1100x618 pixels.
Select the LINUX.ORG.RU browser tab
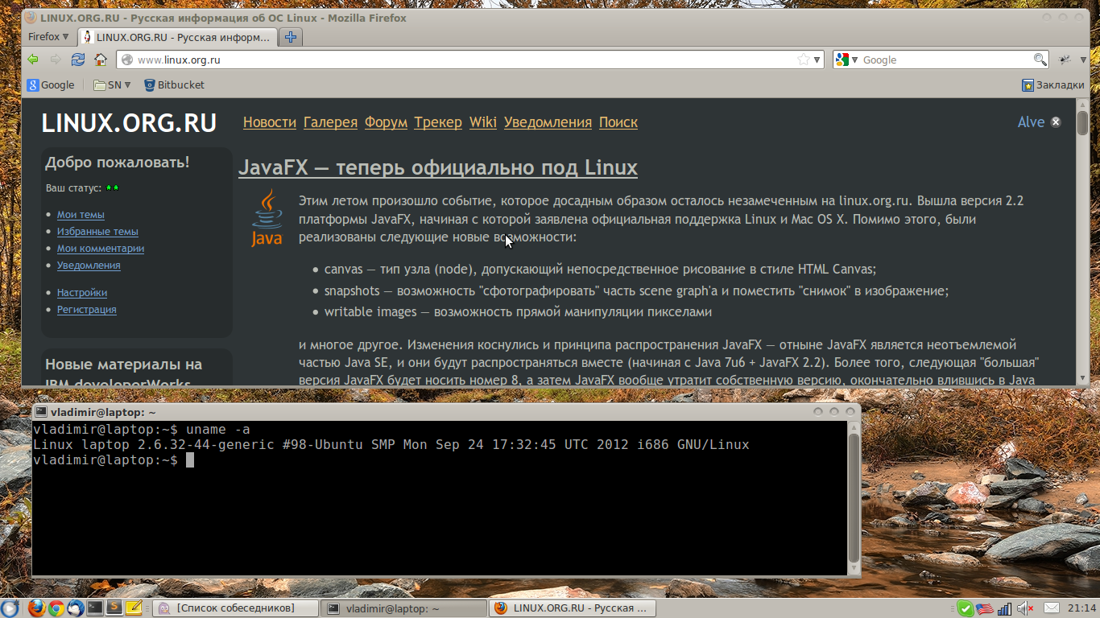178,37
